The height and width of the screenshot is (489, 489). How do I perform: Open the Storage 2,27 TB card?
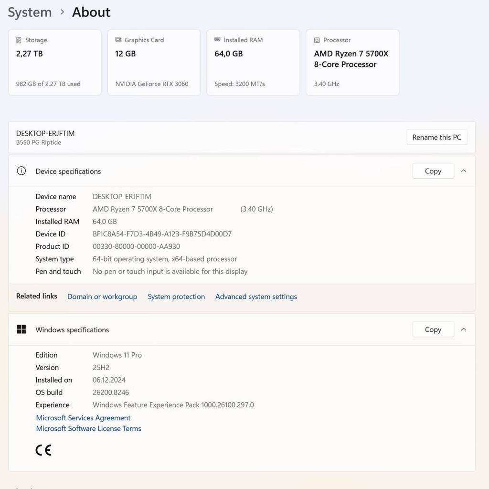pyautogui.click(x=54, y=63)
